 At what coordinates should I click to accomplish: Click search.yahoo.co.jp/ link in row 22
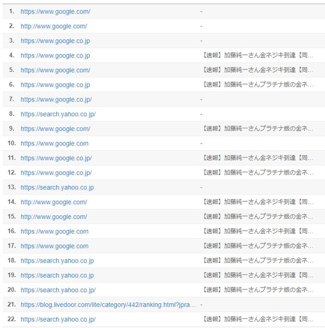pos(58,319)
